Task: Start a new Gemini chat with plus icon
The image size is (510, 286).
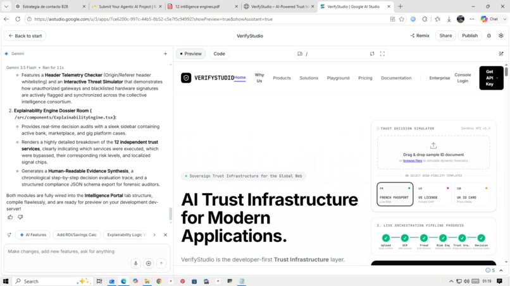Action: coord(165,54)
